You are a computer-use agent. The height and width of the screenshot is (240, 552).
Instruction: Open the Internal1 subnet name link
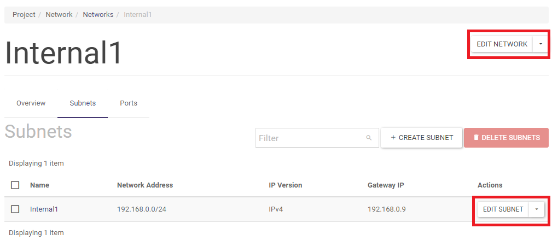(x=44, y=209)
